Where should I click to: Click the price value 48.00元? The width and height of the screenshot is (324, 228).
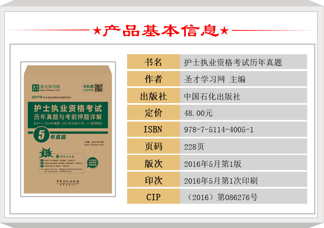click(199, 113)
